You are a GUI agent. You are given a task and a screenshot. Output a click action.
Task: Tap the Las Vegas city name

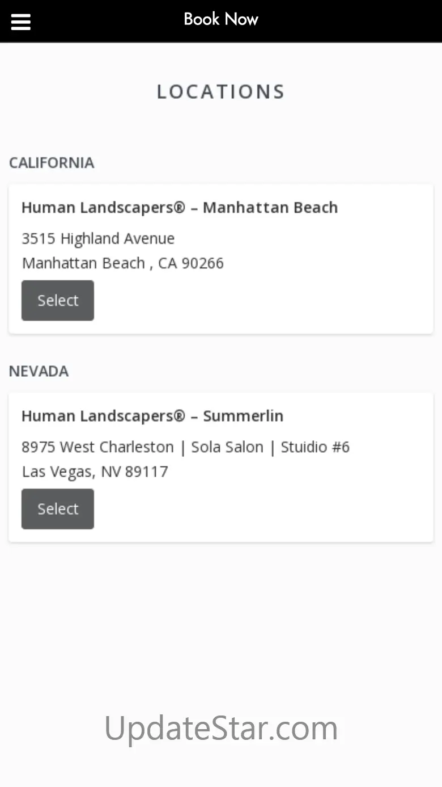tap(57, 472)
